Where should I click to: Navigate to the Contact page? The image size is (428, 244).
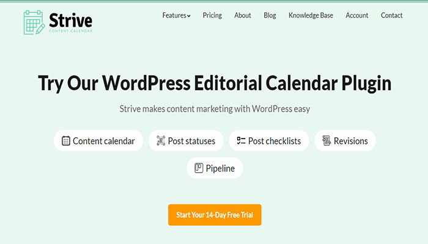click(x=391, y=15)
